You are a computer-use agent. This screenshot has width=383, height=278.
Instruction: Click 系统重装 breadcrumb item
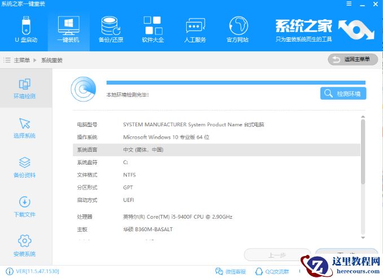[x=52, y=60]
